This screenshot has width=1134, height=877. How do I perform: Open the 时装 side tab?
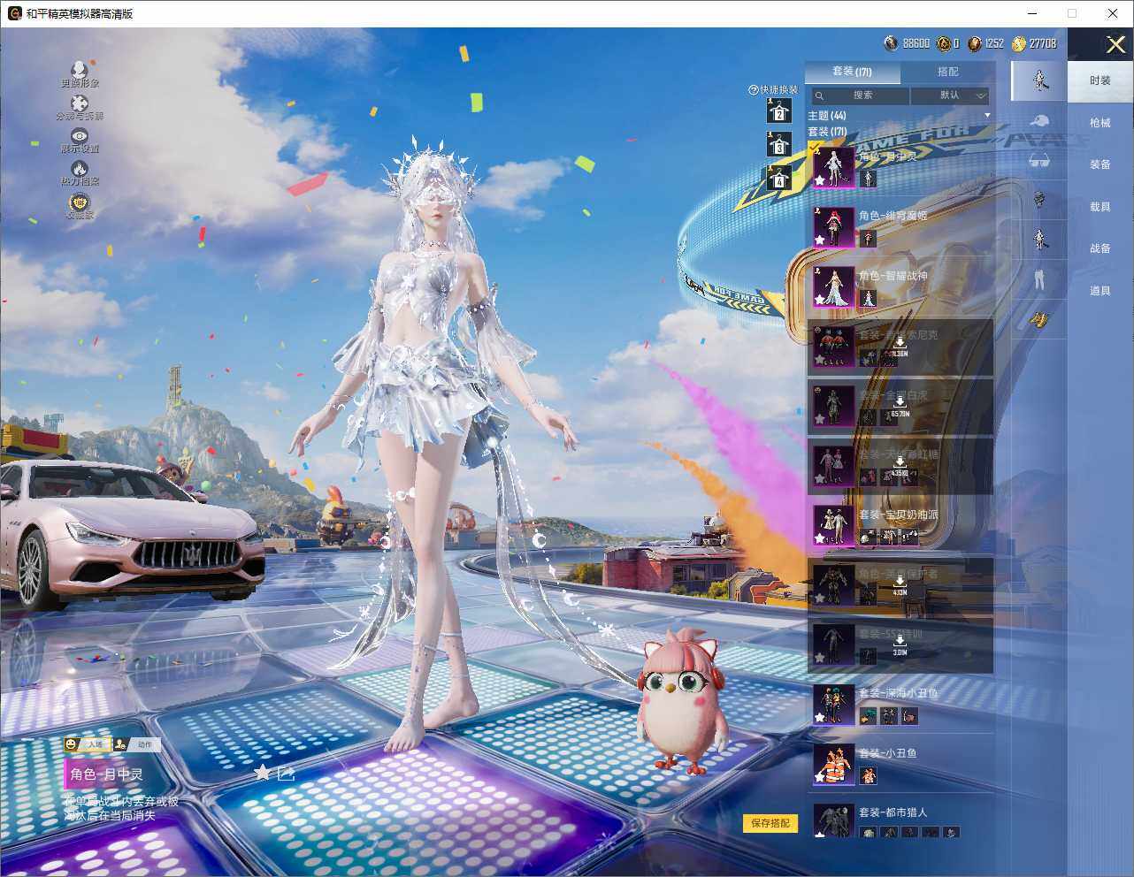(1100, 80)
